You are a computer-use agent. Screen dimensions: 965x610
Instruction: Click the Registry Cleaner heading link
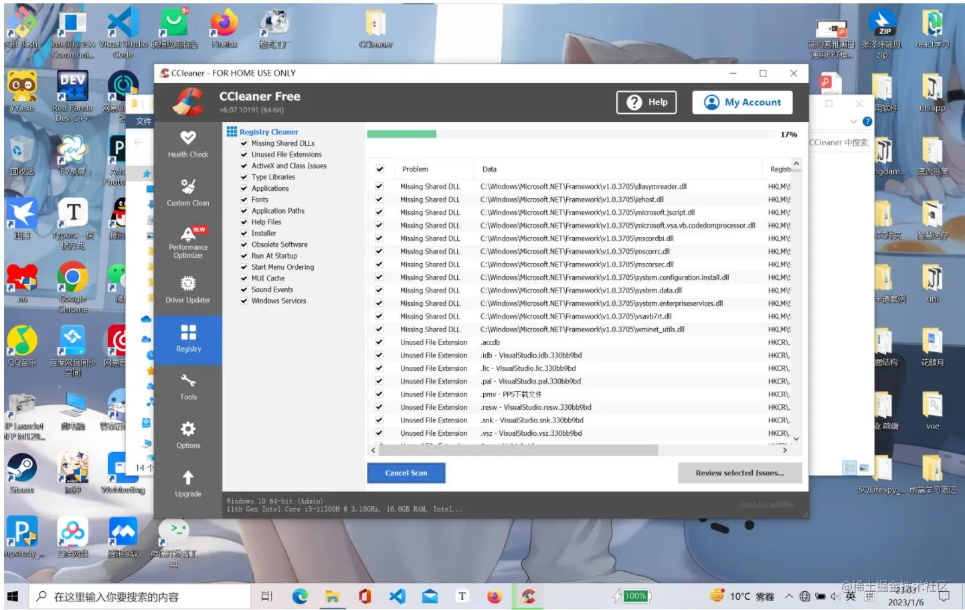(x=269, y=132)
